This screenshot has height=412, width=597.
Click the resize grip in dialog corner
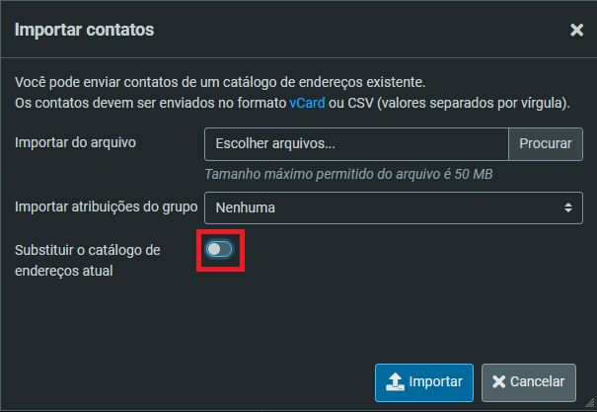coord(589,404)
